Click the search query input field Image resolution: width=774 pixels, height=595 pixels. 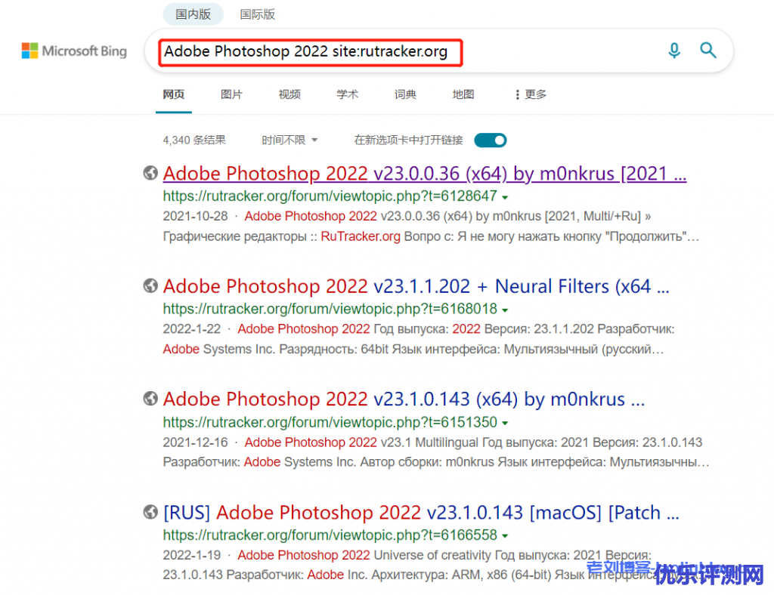(x=408, y=51)
